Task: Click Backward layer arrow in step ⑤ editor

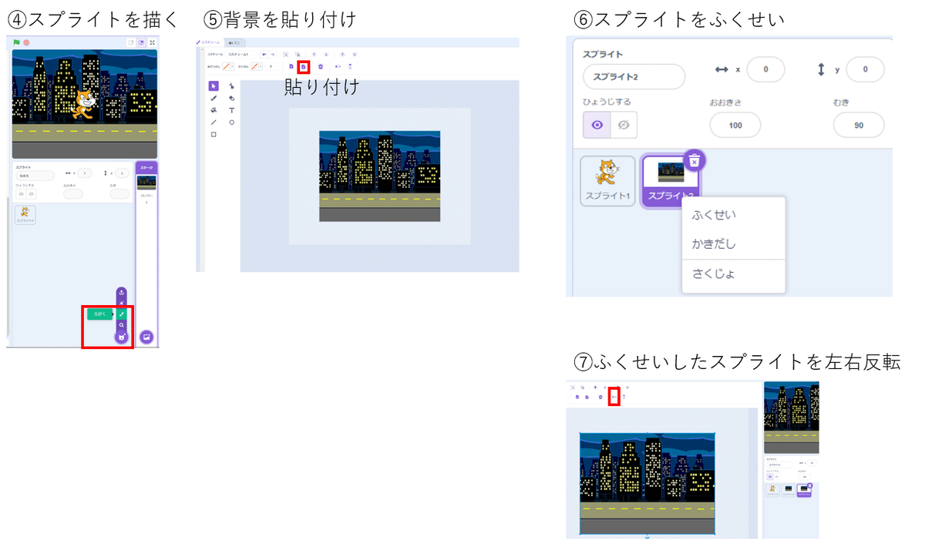Action: [326, 55]
